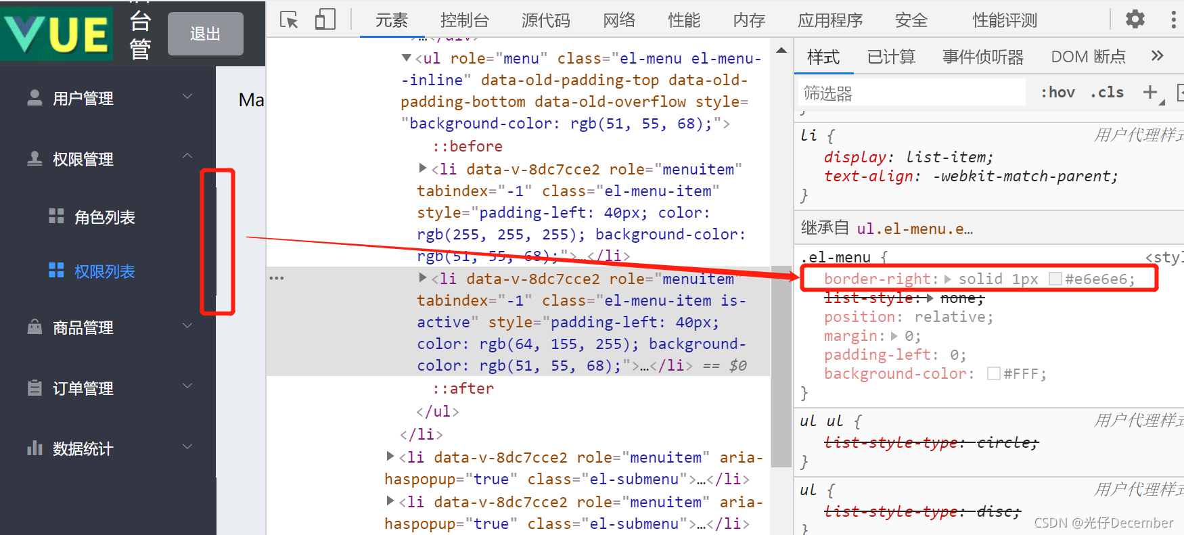Open the #FFF background color swatch
This screenshot has height=535, width=1184.
point(994,373)
